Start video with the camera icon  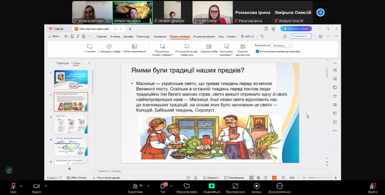[36, 186]
